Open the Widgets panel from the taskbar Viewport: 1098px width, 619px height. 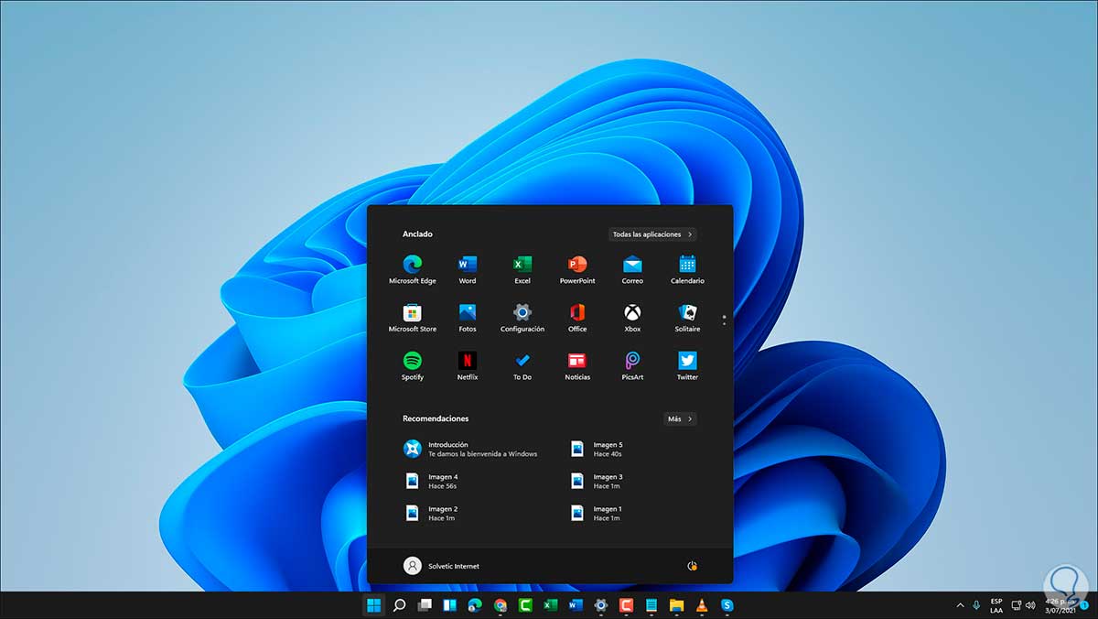(x=449, y=605)
